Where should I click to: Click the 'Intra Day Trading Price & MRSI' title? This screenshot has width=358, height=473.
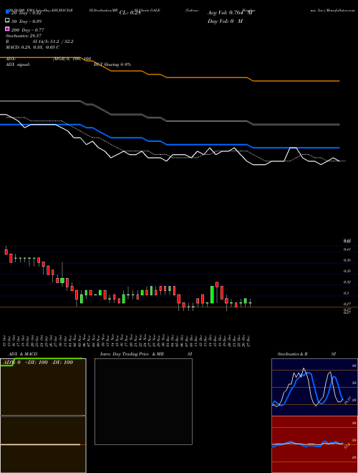(x=146, y=354)
